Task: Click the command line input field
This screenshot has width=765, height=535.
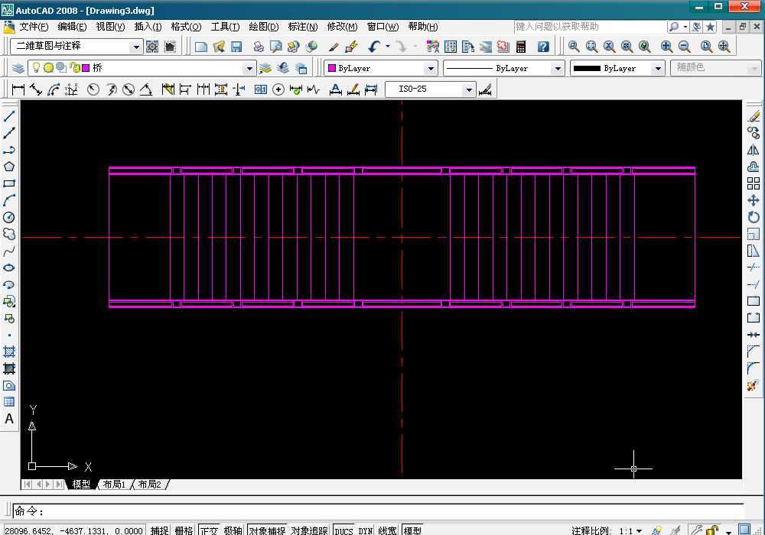Action: tap(378, 511)
